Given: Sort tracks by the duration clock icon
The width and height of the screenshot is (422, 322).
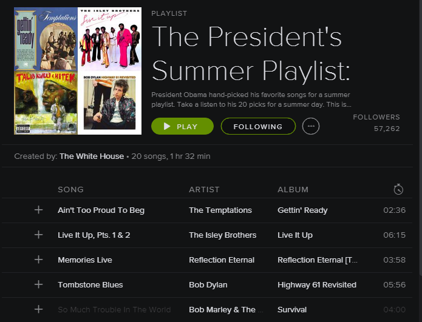Looking at the screenshot, I should [398, 189].
